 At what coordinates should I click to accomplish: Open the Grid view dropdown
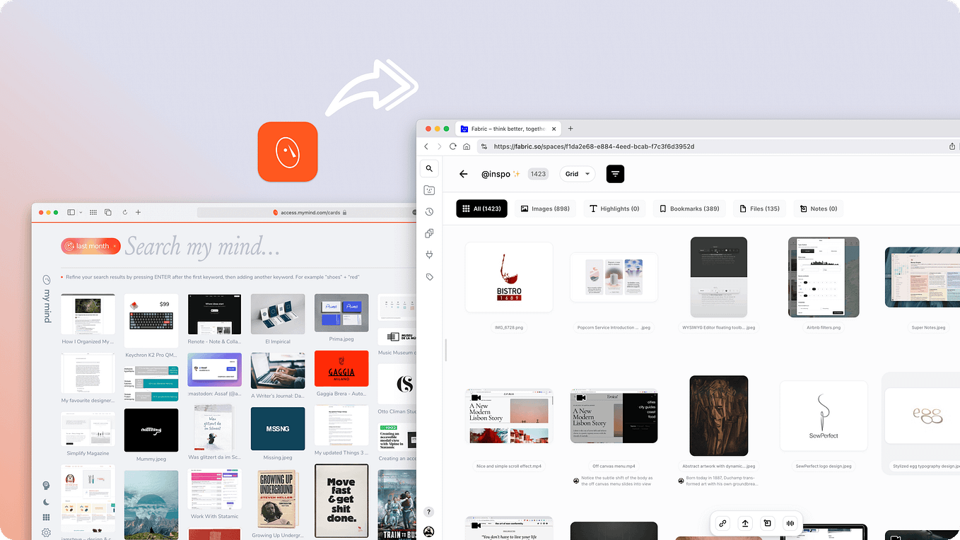[578, 173]
